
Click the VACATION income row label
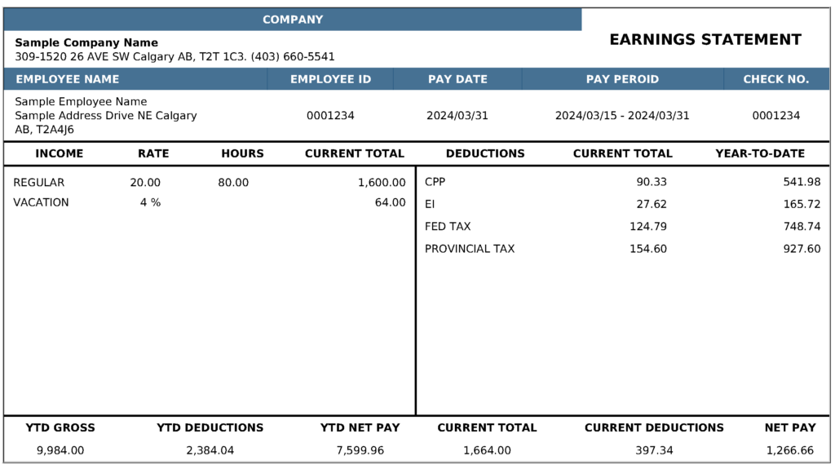(x=40, y=202)
